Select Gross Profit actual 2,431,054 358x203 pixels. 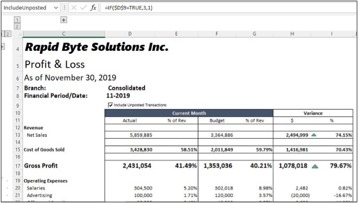click(x=137, y=166)
